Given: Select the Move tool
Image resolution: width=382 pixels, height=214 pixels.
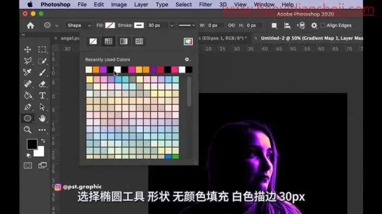Looking at the screenshot, I should [x=28, y=49].
